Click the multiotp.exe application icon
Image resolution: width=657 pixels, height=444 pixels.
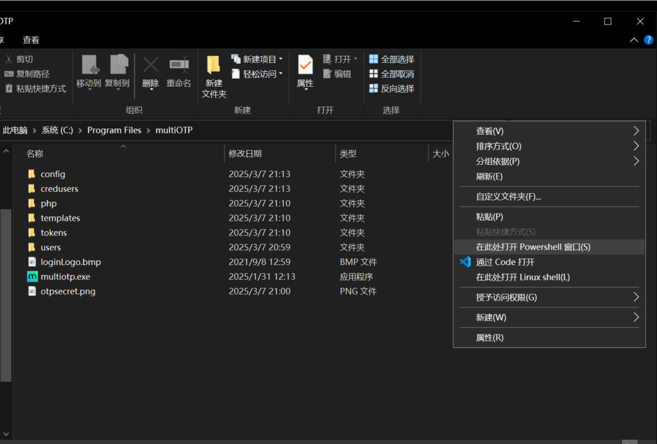click(x=32, y=277)
